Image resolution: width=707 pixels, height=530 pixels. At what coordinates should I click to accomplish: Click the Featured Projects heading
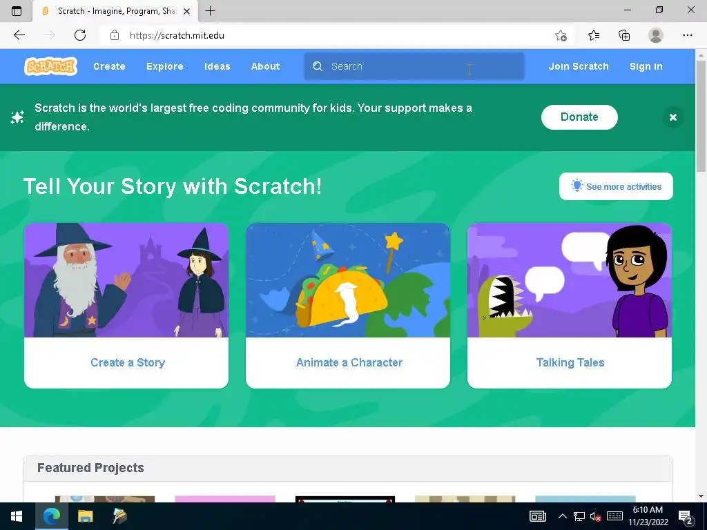point(90,468)
